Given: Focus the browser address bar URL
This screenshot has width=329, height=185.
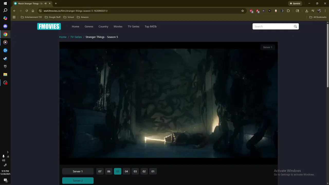Looking at the screenshot, I should [x=76, y=11].
